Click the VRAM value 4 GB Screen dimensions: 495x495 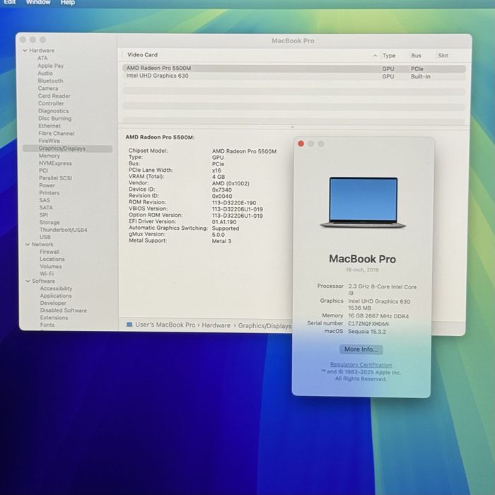[x=219, y=177]
